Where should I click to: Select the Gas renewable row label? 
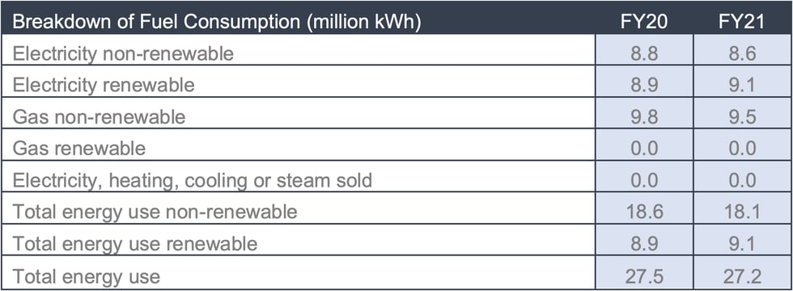[x=79, y=149]
